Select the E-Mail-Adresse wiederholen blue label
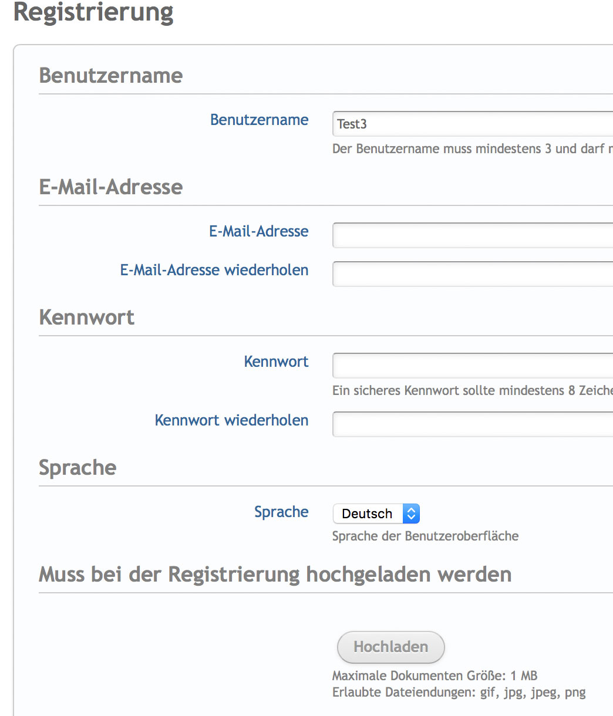This screenshot has height=716, width=613. [x=214, y=270]
